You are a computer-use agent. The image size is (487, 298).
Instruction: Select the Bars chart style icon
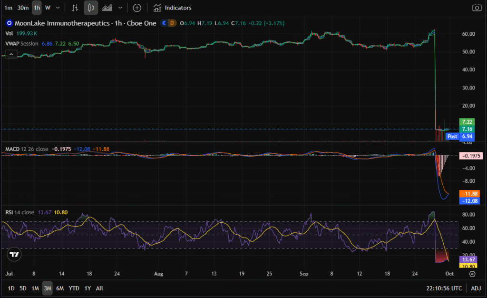point(75,8)
